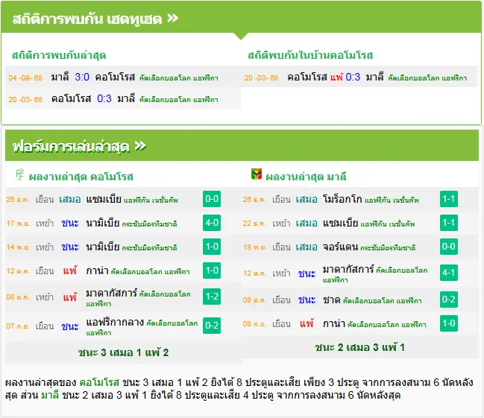Select the โมร็อกโก opponent name in Mali form
The image size is (484, 418).
tap(342, 199)
